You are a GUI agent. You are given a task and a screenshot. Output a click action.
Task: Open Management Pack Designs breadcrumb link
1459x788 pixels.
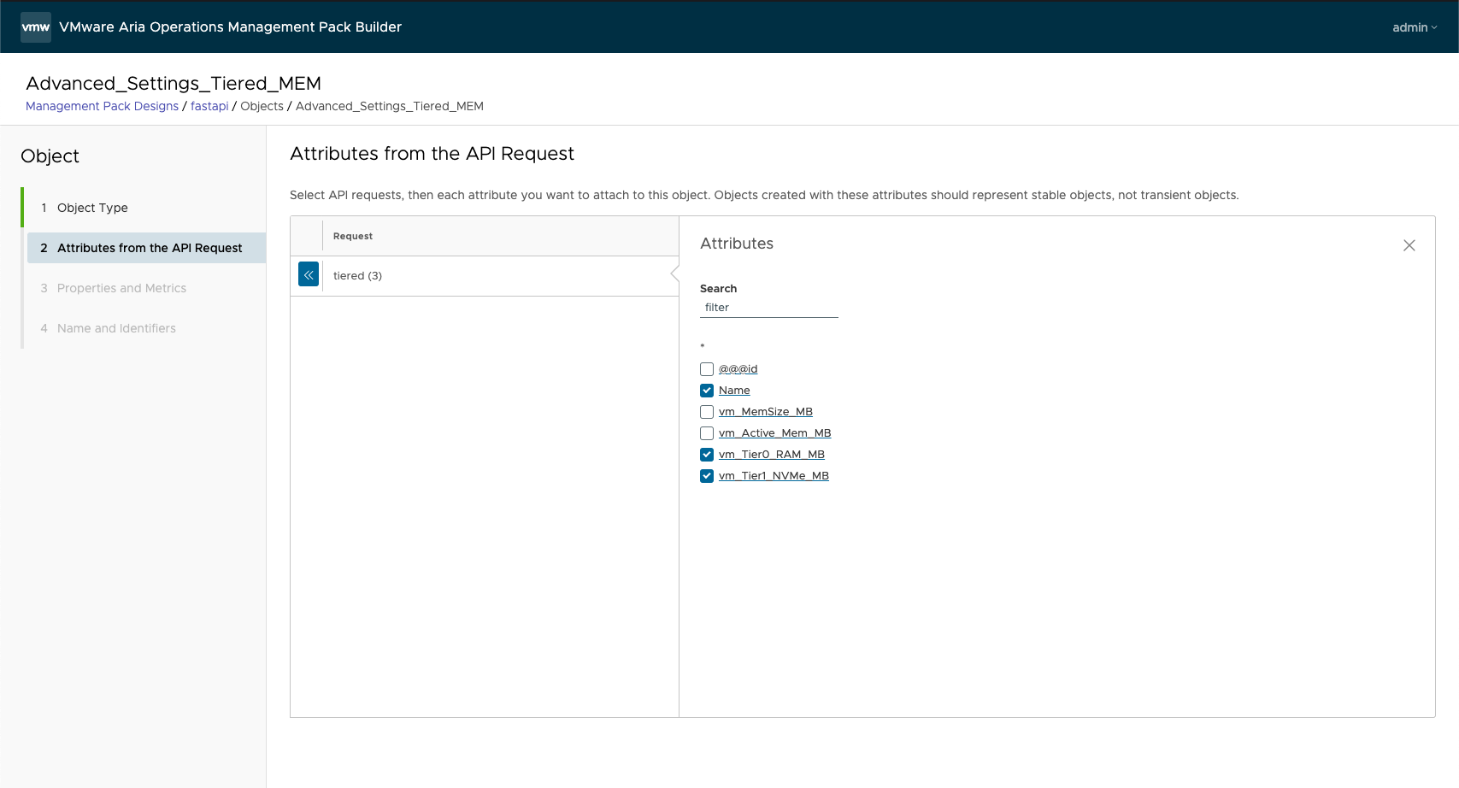click(x=102, y=106)
